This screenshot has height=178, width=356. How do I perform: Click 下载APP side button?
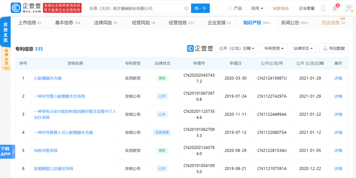[x=7, y=151]
